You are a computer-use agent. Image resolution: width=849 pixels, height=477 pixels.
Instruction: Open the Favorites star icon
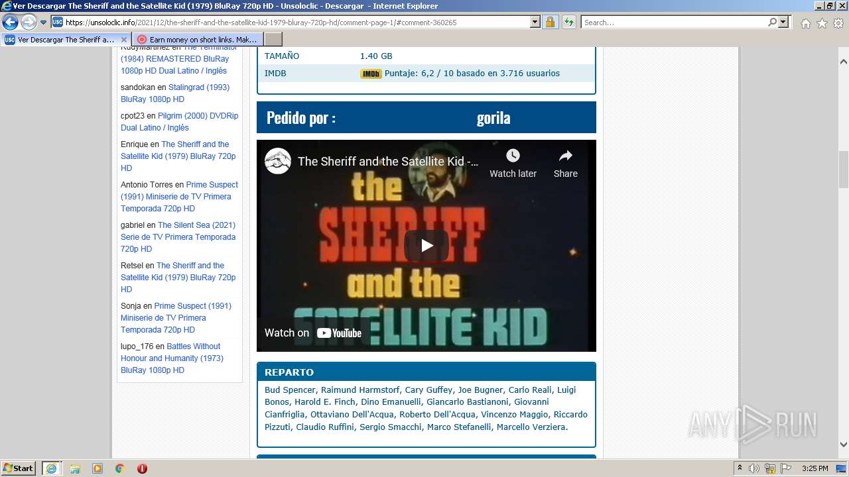pyautogui.click(x=822, y=23)
